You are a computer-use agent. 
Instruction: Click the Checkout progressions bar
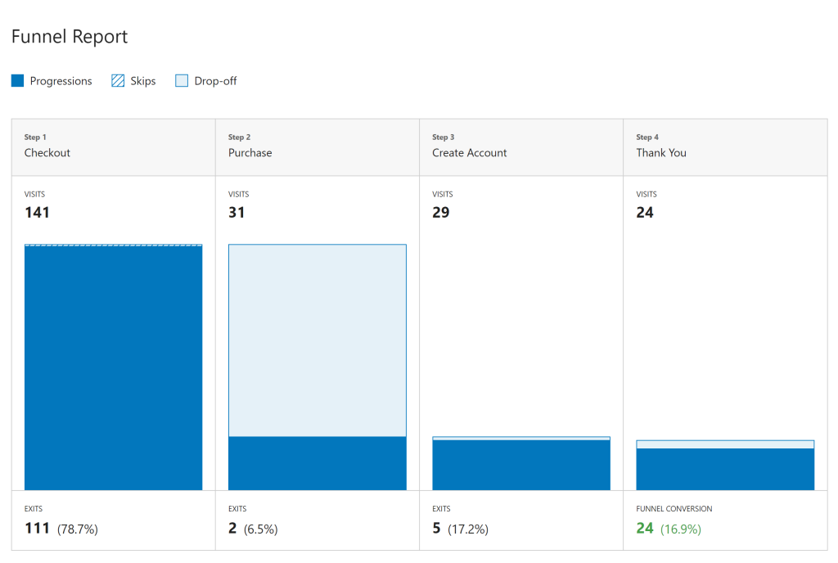point(113,368)
